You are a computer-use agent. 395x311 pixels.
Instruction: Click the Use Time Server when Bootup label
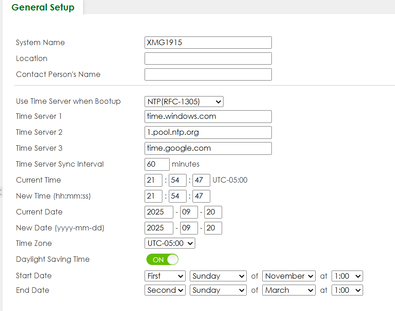click(68, 102)
